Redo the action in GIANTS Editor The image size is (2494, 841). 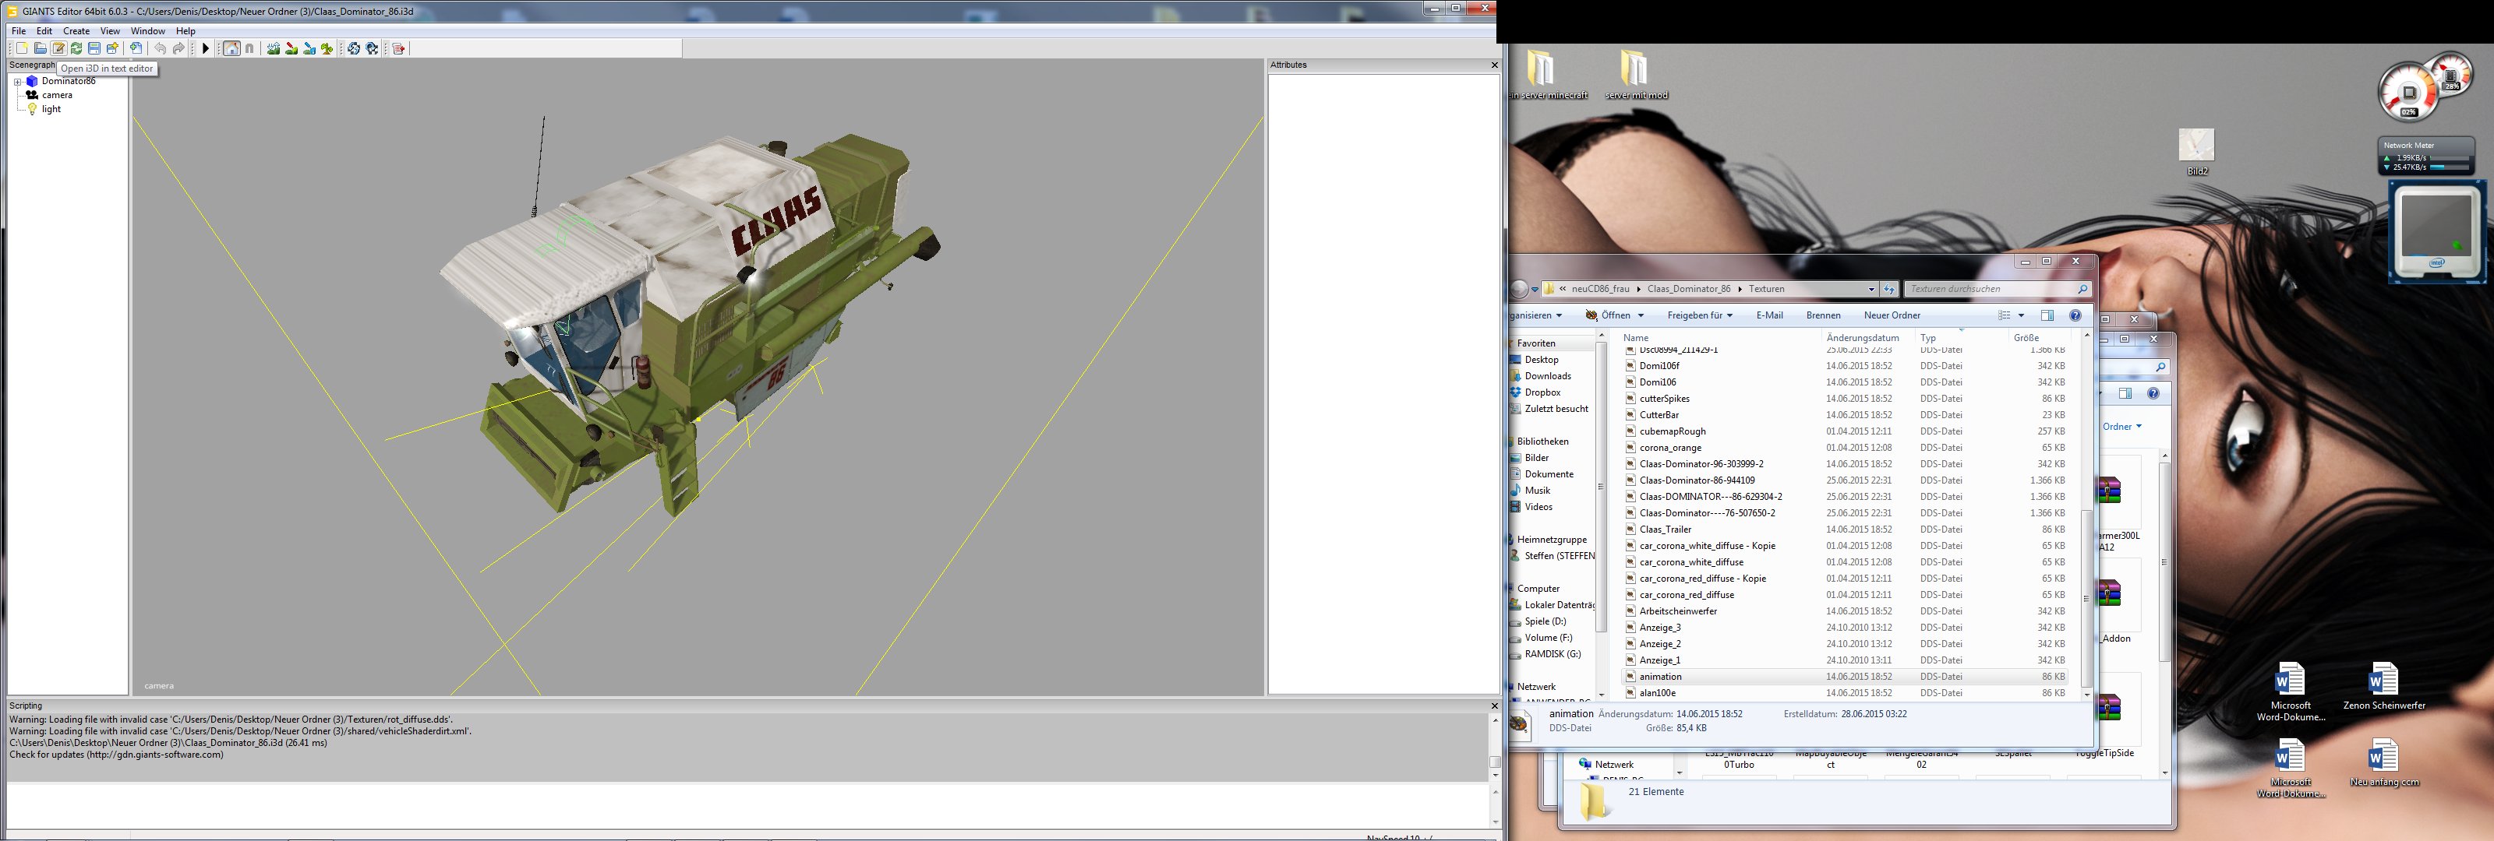pyautogui.click(x=179, y=48)
